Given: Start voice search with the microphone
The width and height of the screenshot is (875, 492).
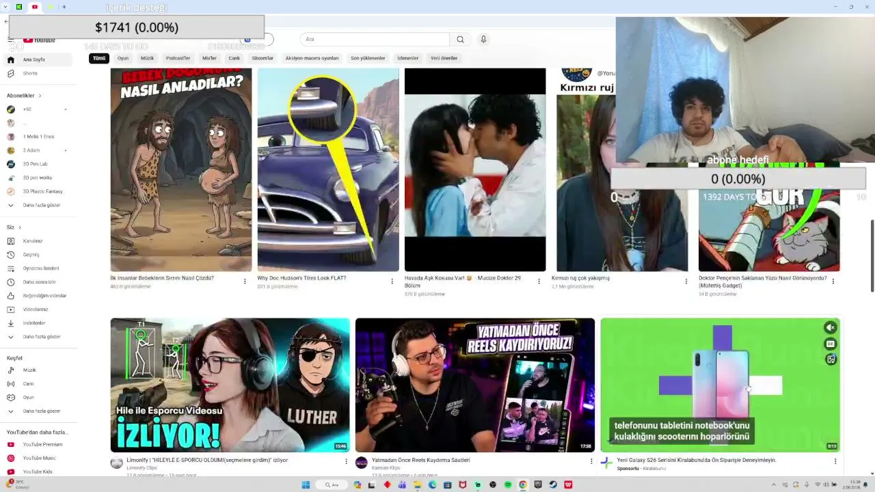Looking at the screenshot, I should tap(483, 39).
